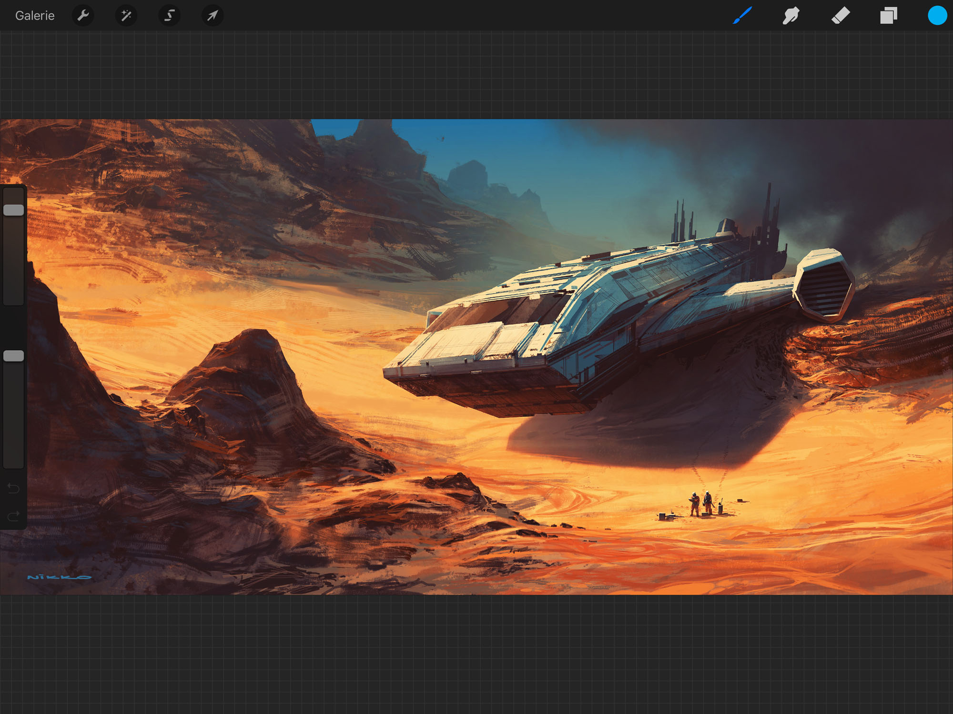Select the Eraser tool
This screenshot has height=714, width=953.
point(841,15)
